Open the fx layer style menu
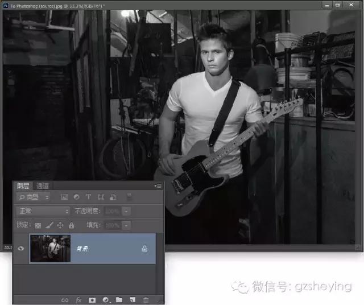 pos(78,300)
